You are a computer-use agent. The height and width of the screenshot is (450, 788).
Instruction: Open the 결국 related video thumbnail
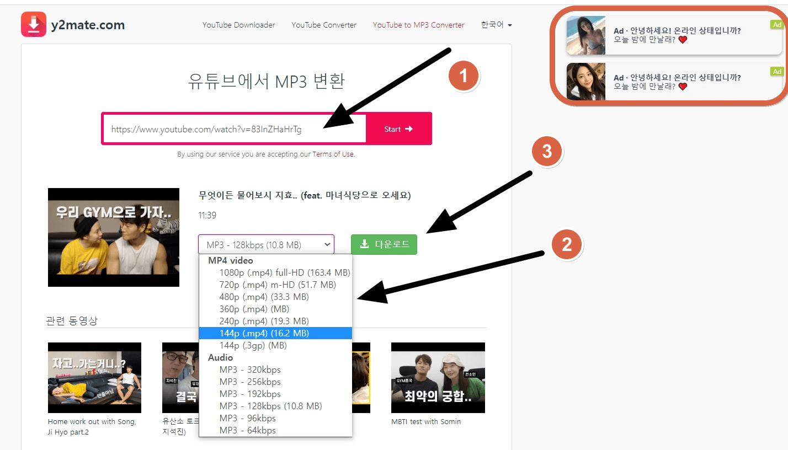(180, 378)
